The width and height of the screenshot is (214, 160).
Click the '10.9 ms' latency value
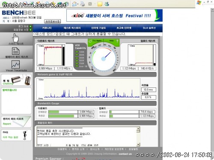pyautogui.click(x=149, y=90)
